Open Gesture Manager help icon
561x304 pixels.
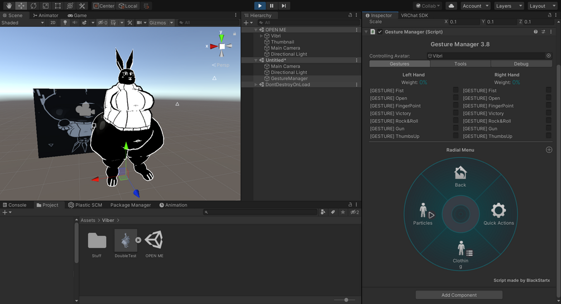point(535,32)
